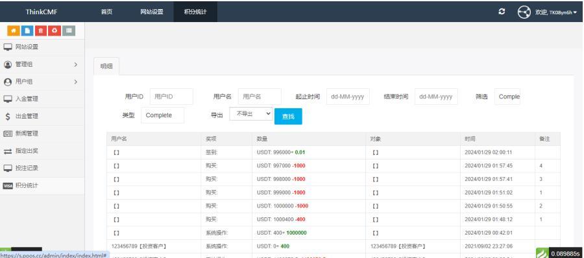Click the user icon beside 管理组
Image resolution: width=584 pixels, height=258 pixels.
click(x=8, y=64)
